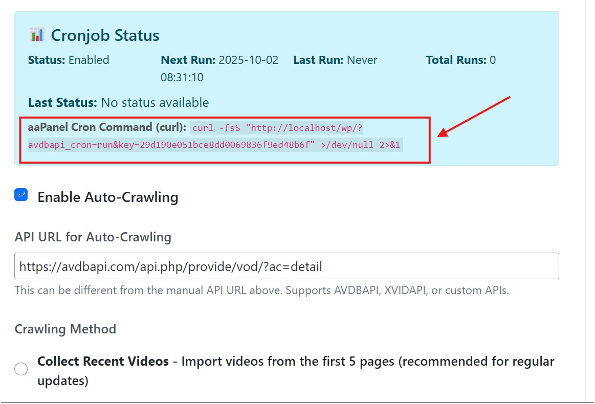
Task: Click the Last Run: Never text
Action: tap(335, 60)
